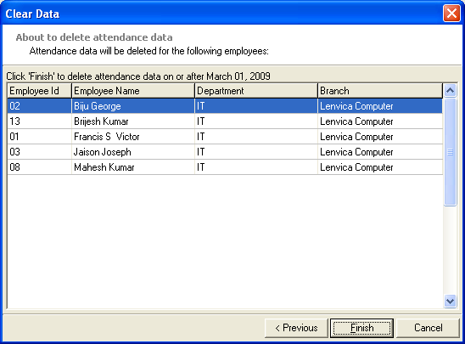Click the scrollbar down arrow

(451, 302)
